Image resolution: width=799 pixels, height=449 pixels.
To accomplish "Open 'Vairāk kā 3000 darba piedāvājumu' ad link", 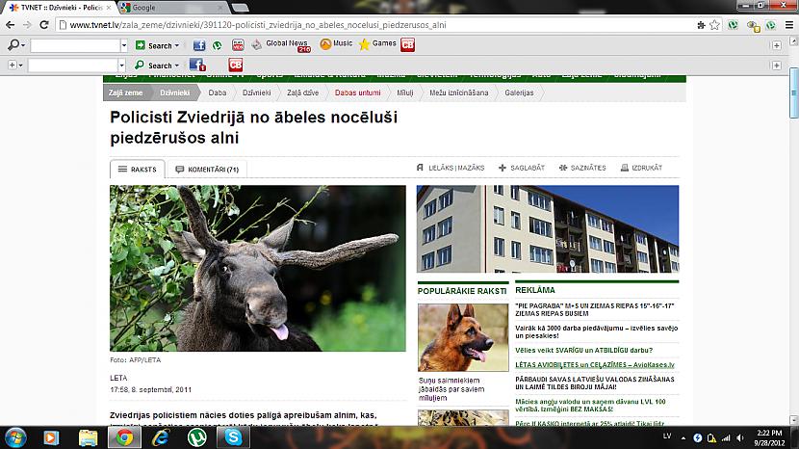I will 596,331.
